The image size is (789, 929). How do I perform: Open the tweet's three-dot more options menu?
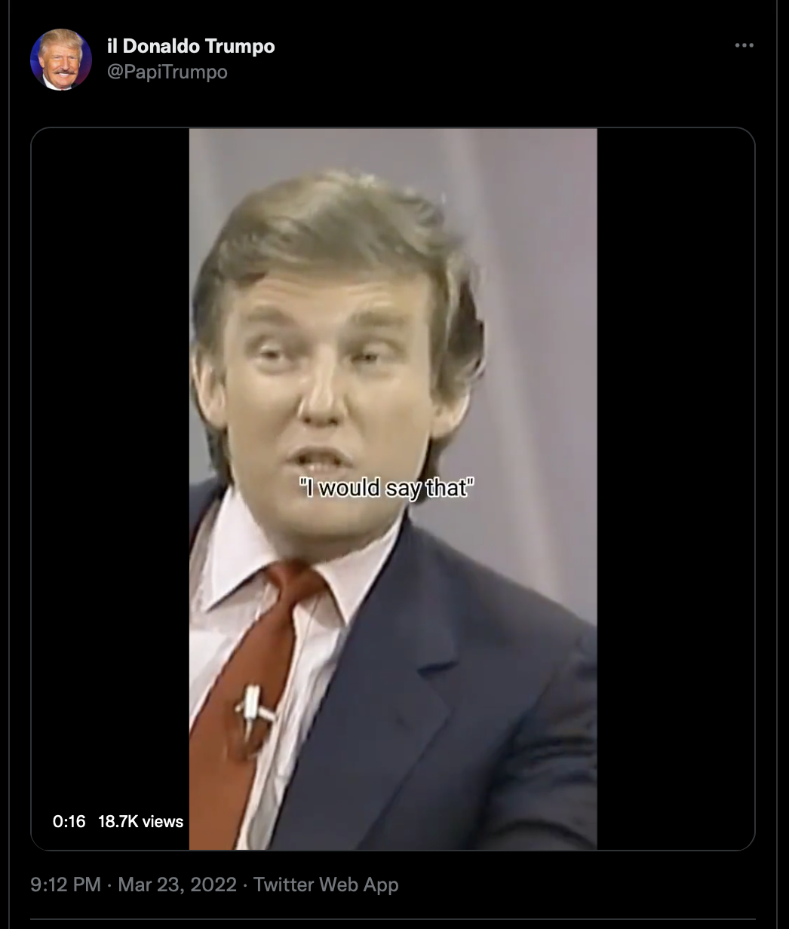744,46
